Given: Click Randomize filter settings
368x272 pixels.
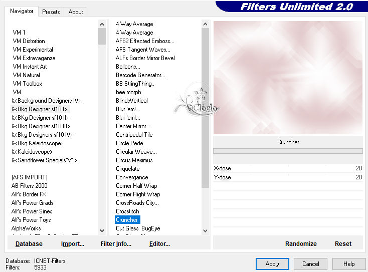Looking at the screenshot, I should point(301,244).
